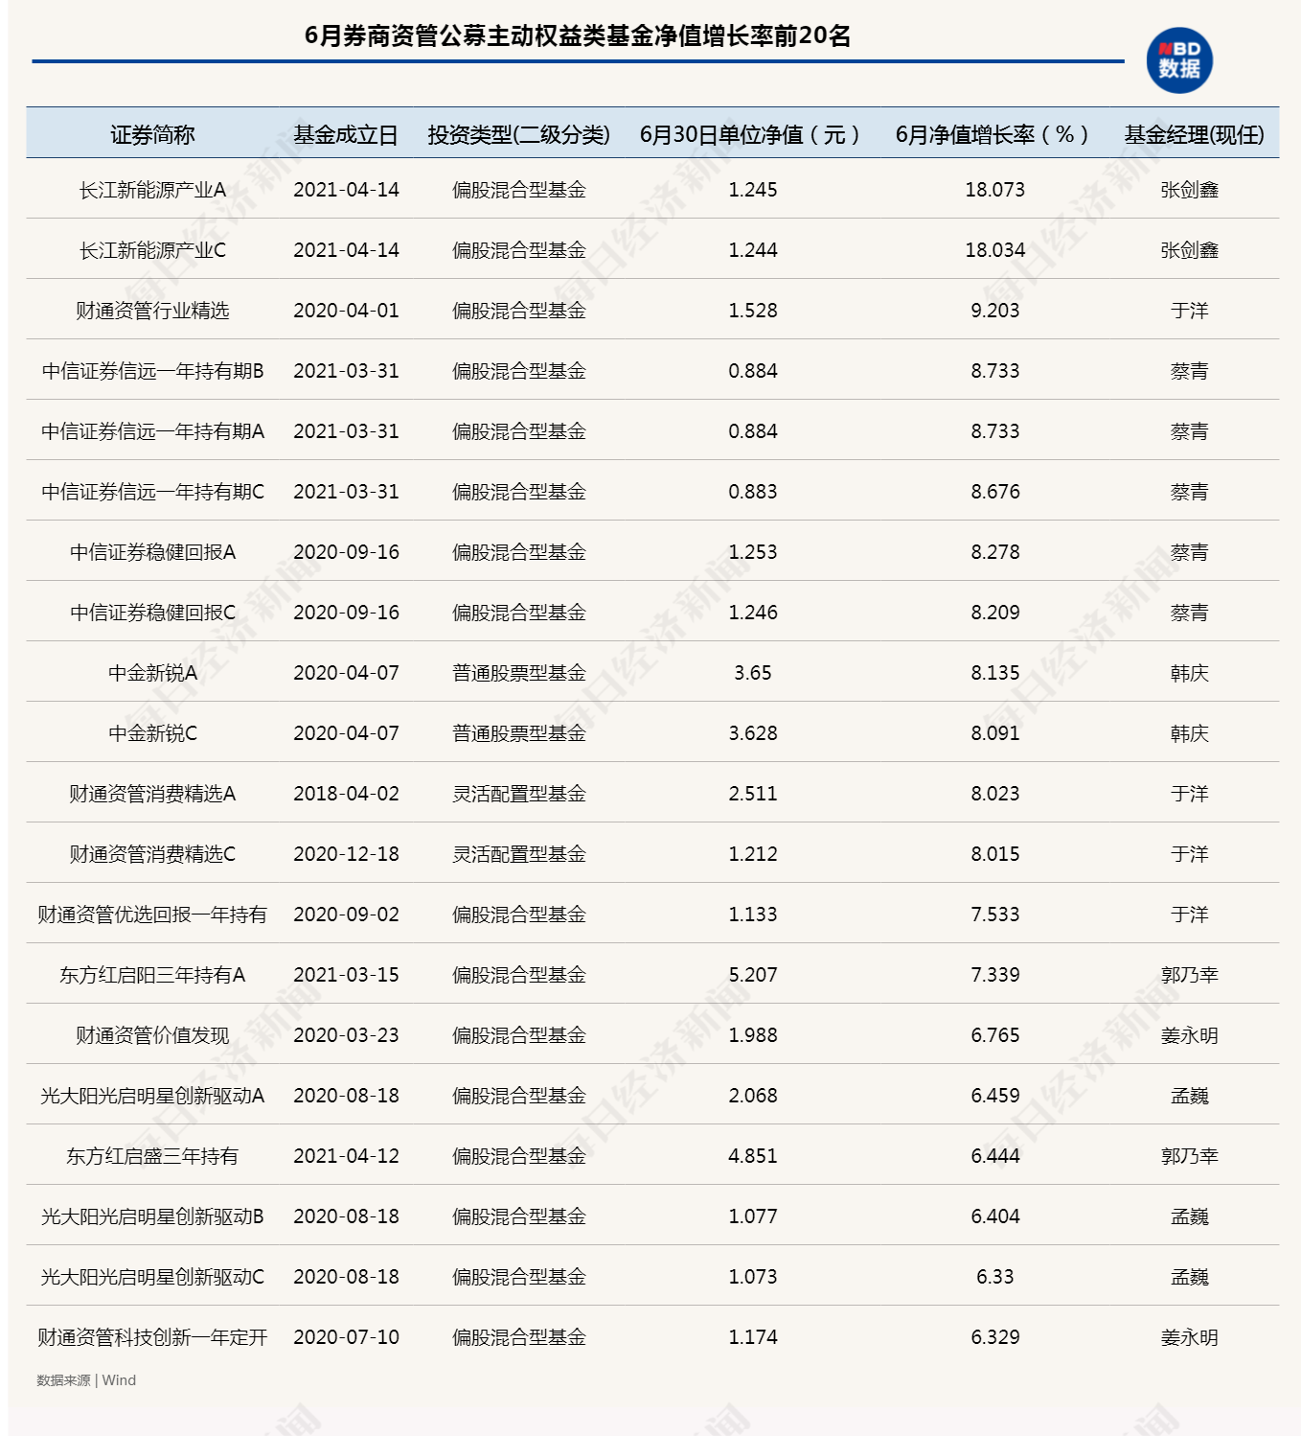The image size is (1301, 1436).
Task: Click fund name 中金新锐C
Action: click(152, 733)
